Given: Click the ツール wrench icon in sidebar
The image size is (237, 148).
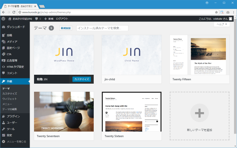Looking at the screenshot, I should [x=3, y=129].
